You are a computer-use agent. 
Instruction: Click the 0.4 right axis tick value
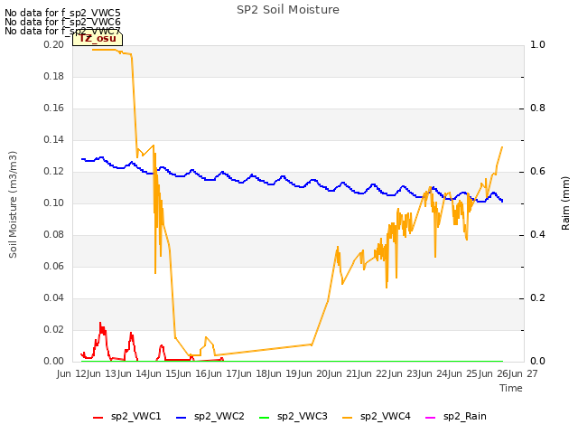pyautogui.click(x=538, y=235)
